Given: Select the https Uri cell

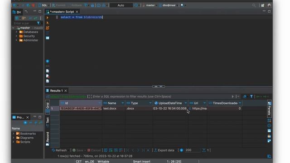Looking at the screenshot, I should point(198,109).
